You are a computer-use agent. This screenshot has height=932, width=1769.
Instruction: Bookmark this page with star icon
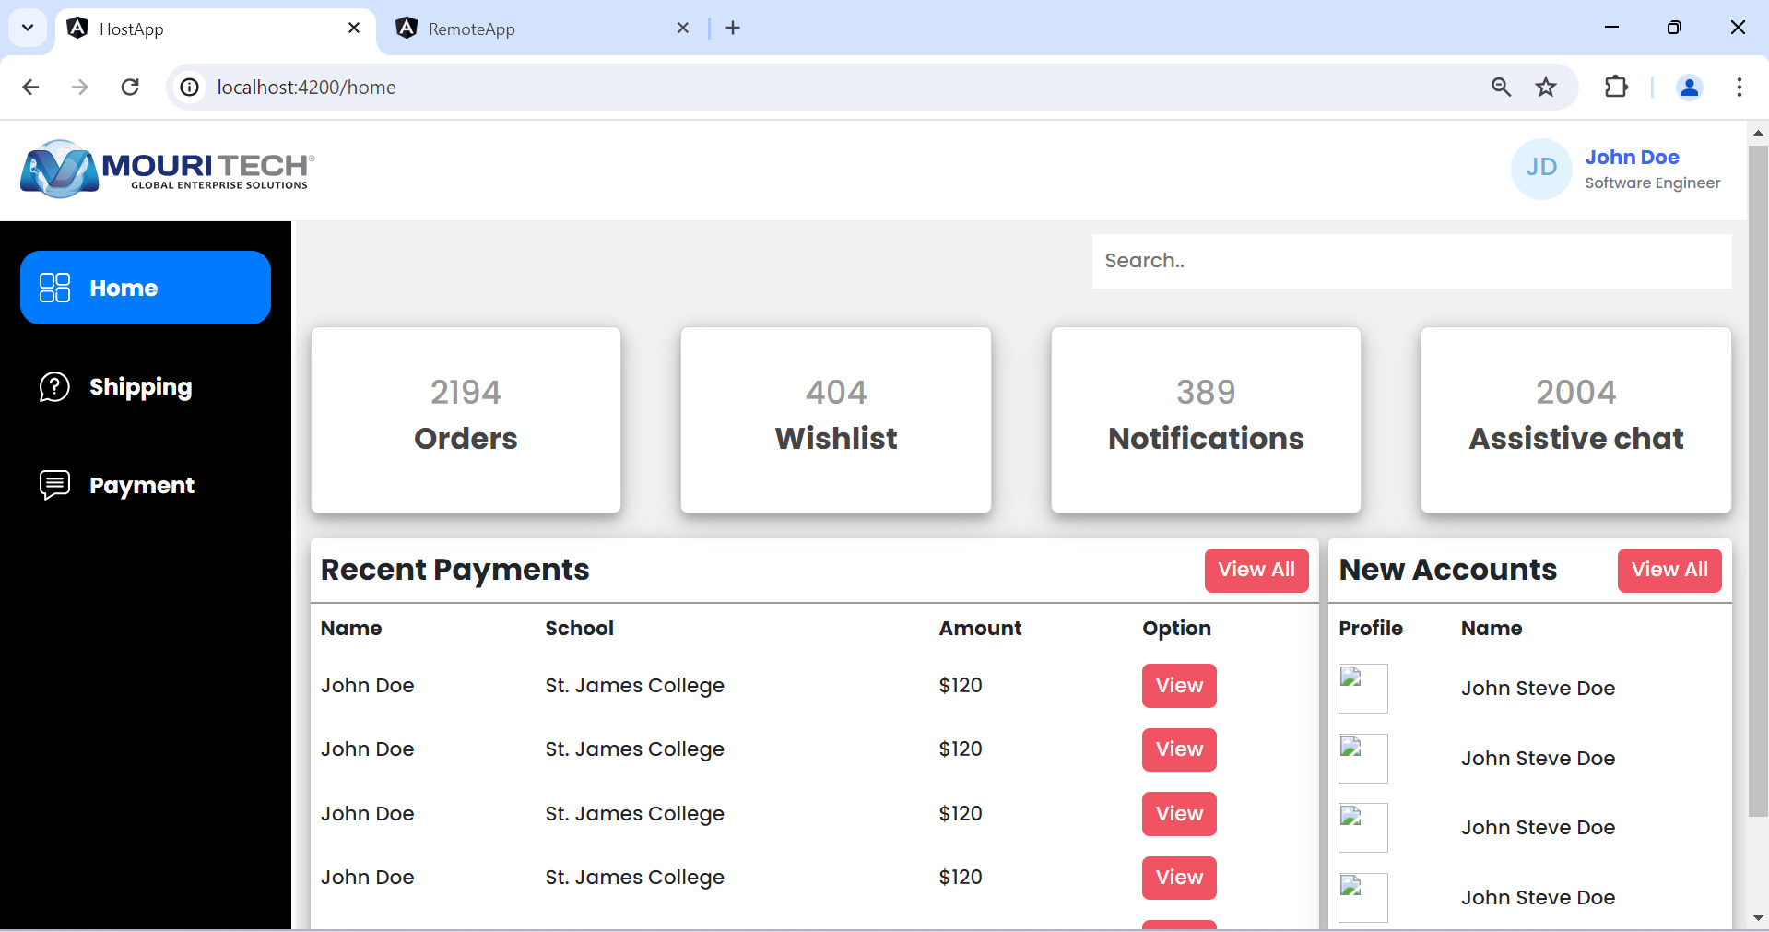1546,88
